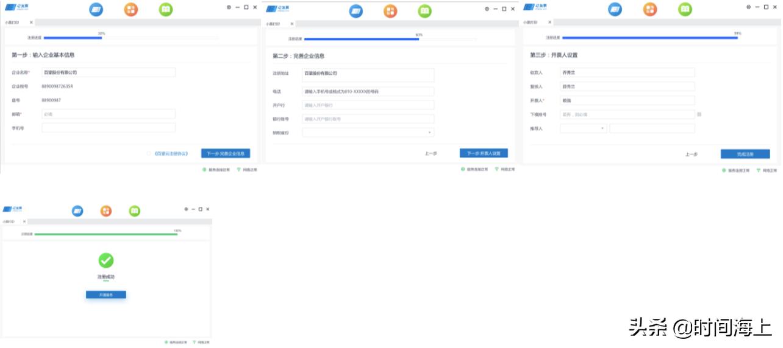Open settings gear in the step-one window

[x=229, y=7]
